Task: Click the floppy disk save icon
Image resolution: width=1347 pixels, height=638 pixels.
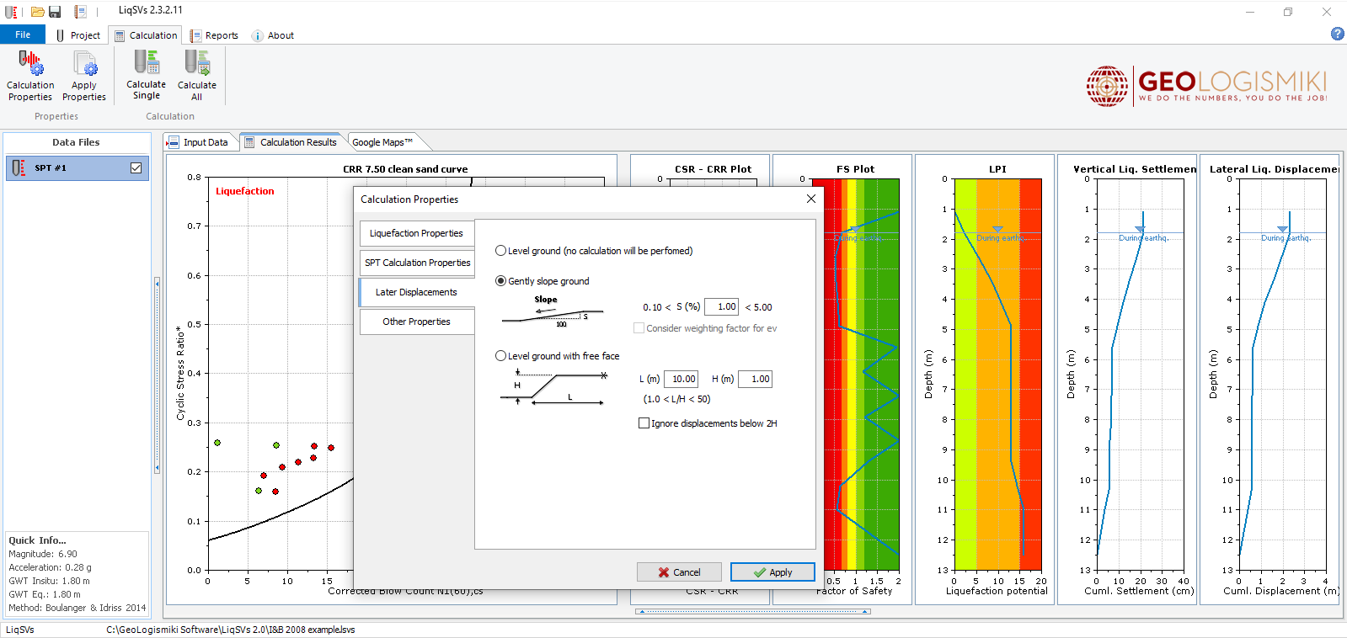Action: [55, 12]
